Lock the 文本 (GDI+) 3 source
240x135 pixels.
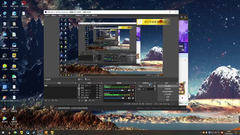(x=100, y=90)
